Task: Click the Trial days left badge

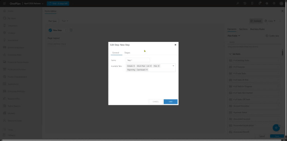Action: (x=58, y=4)
